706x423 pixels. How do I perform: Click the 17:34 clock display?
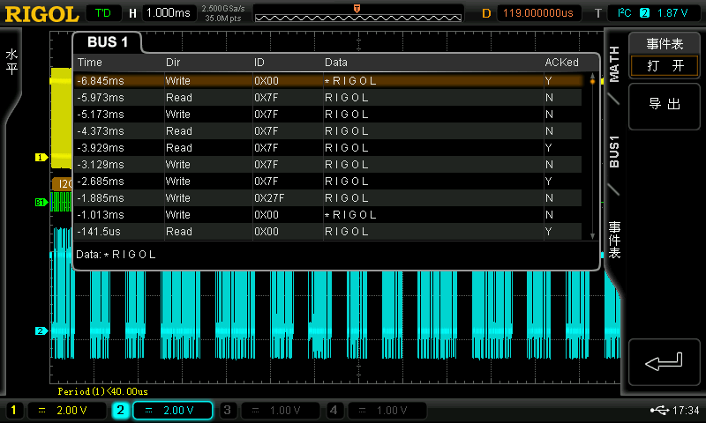point(686,410)
